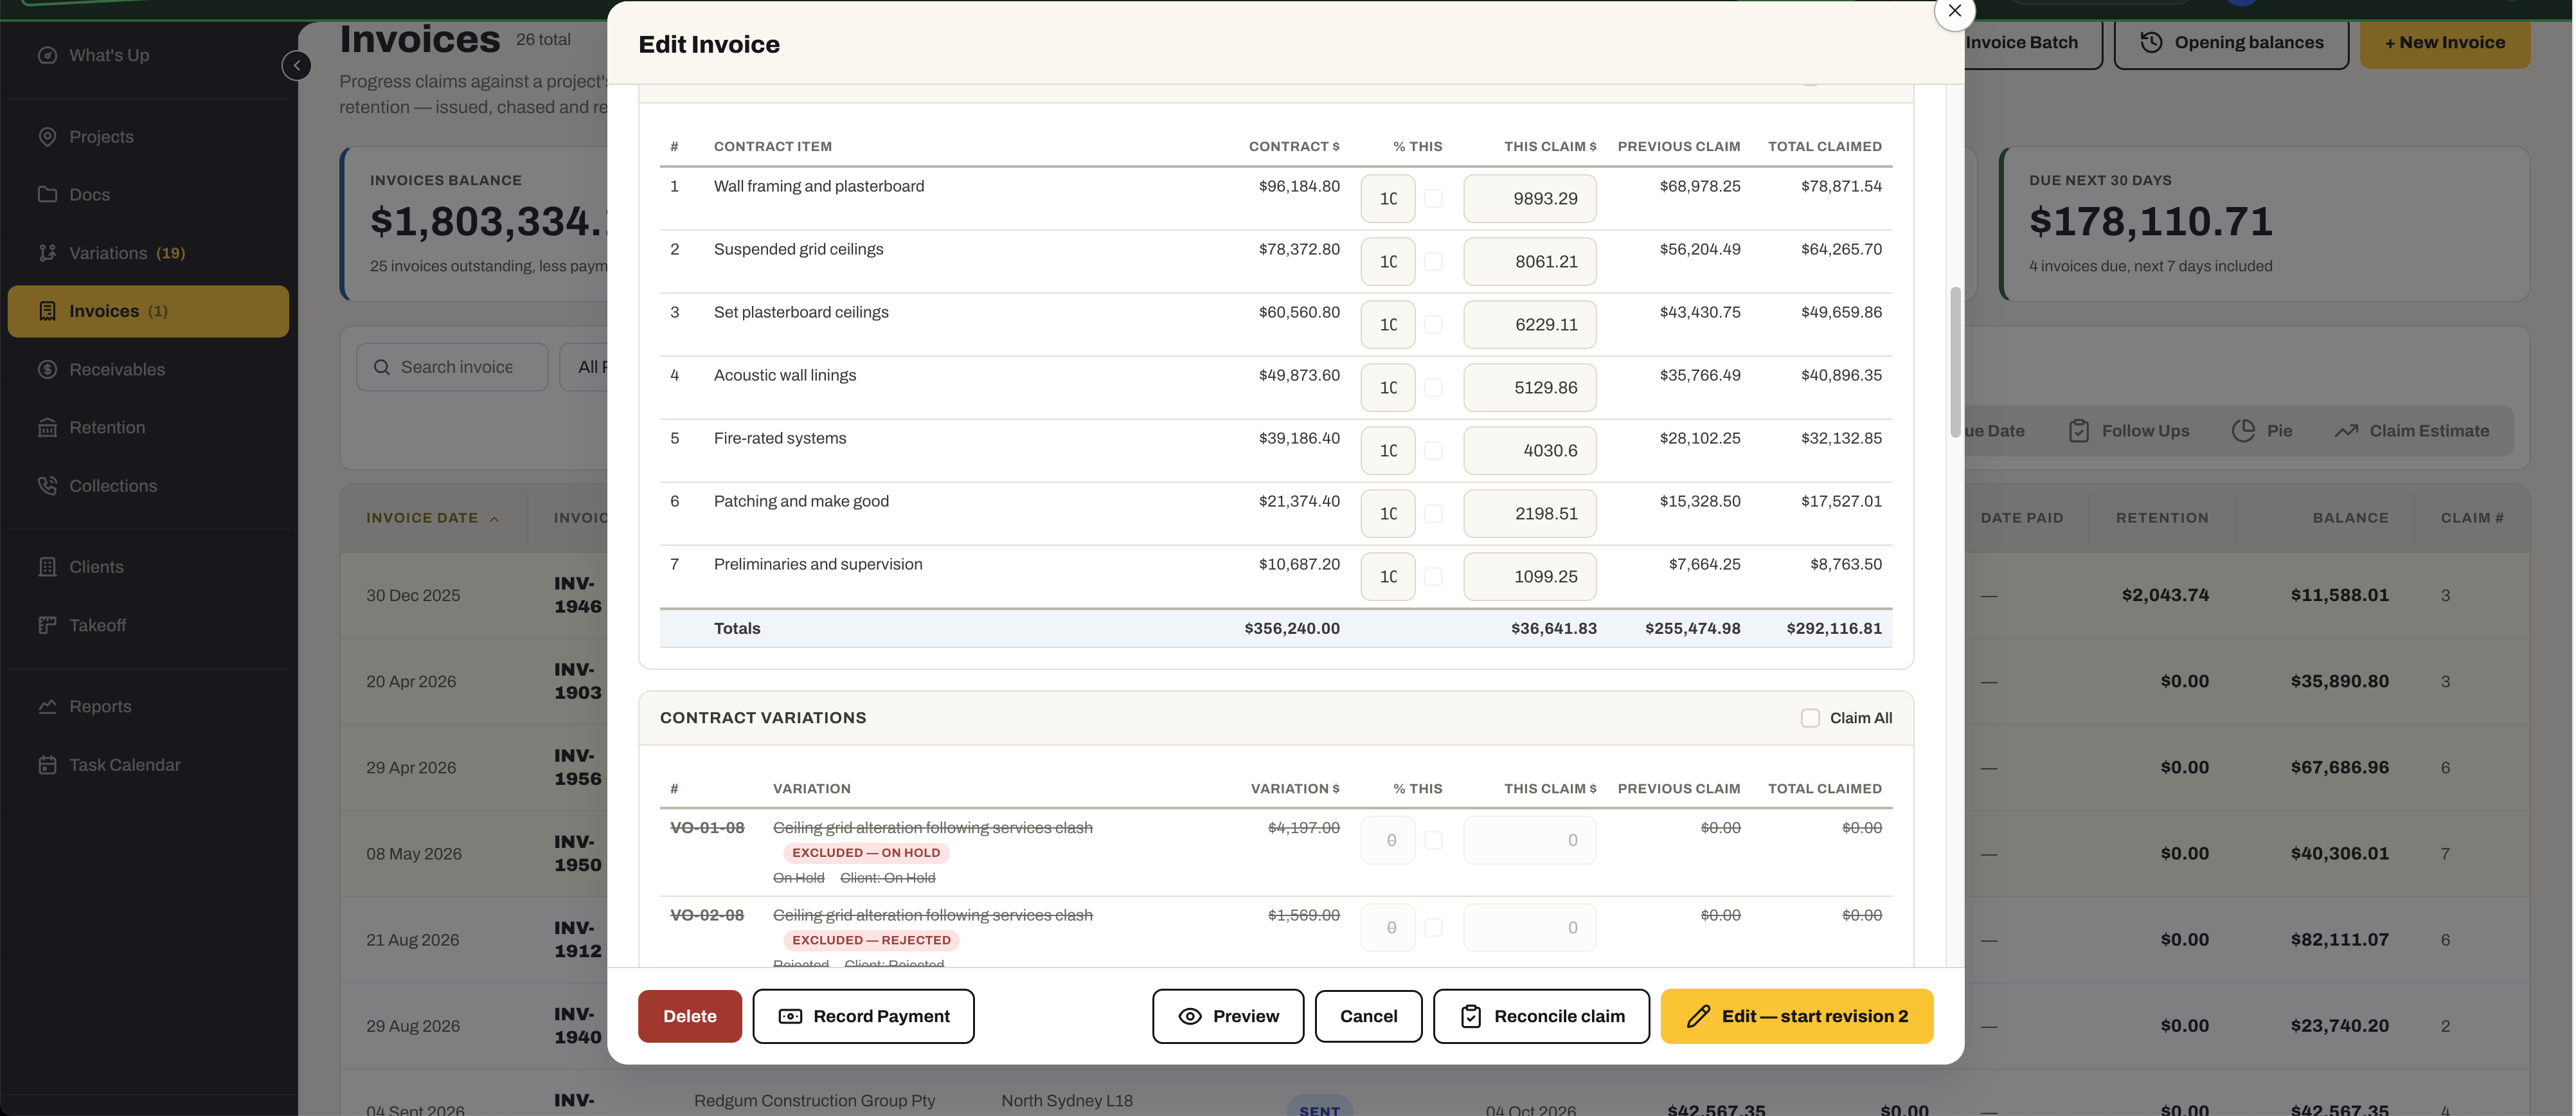Screen dimensions: 2576x1116
Task: Click the percent field for Suspended grid ceilings
Action: [1388, 262]
